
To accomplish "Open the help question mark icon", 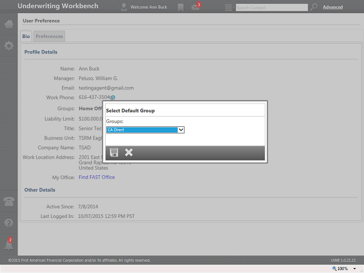I will coord(9,223).
